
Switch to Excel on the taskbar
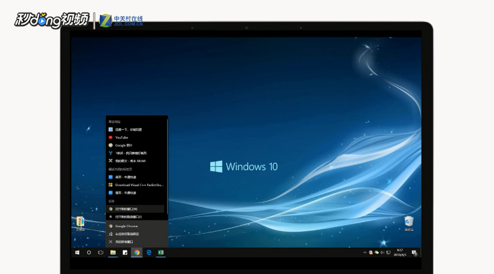coord(160,253)
